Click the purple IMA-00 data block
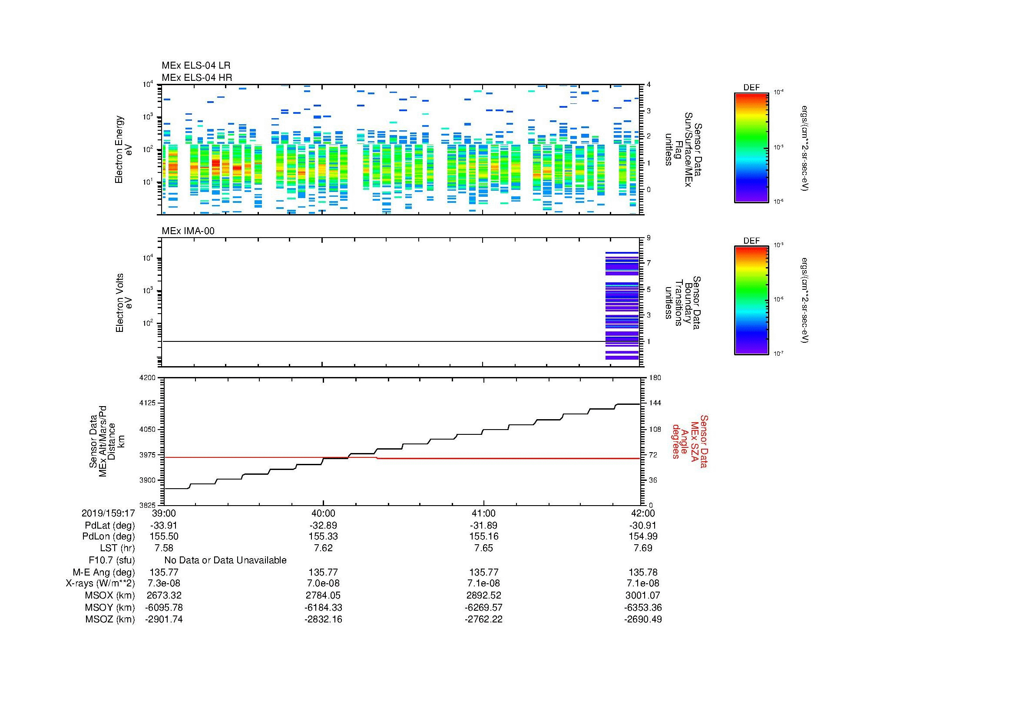Viewport: 1016px width, 718px height. click(x=622, y=306)
